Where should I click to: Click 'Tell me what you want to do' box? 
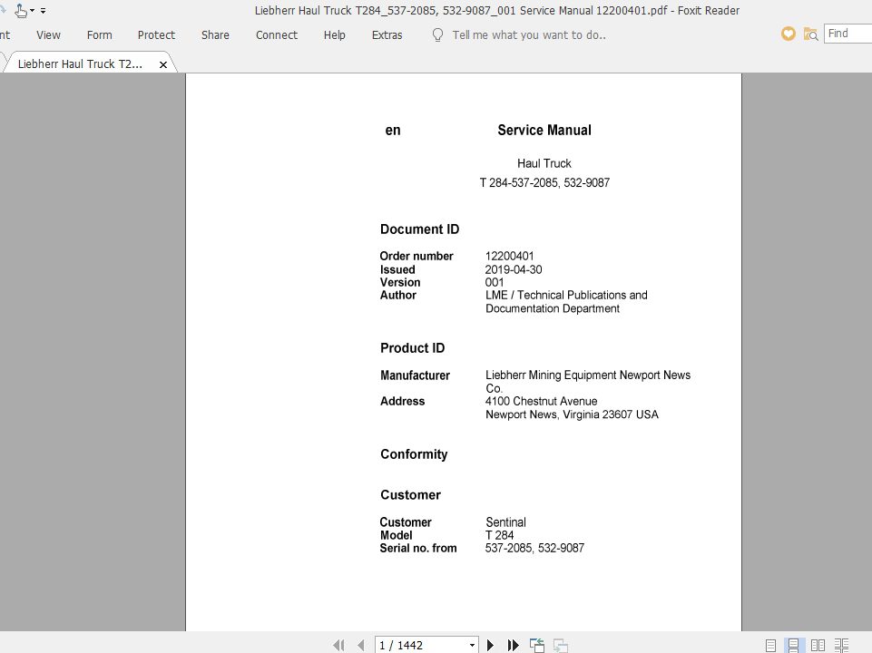529,35
